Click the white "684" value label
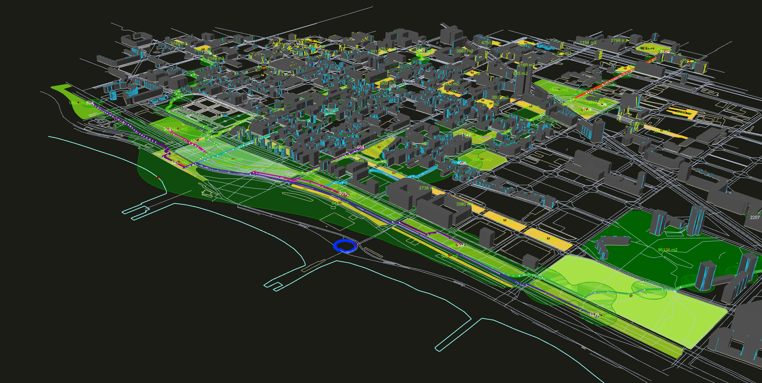 point(360,147)
